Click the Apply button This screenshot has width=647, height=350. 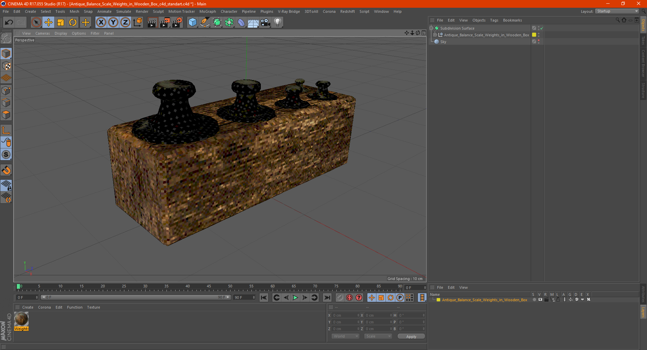[x=411, y=337]
